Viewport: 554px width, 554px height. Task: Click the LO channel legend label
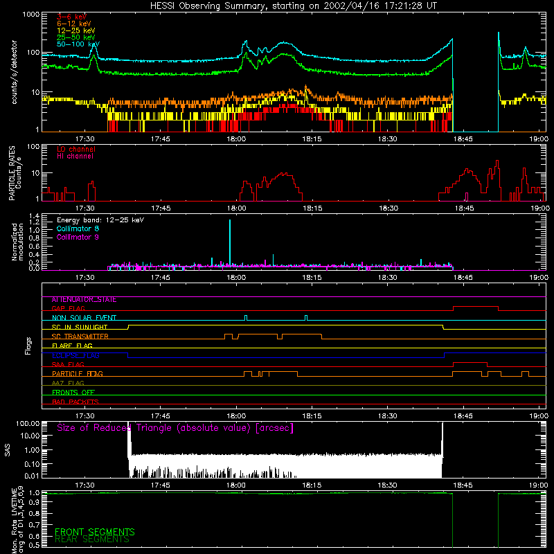coord(76,149)
